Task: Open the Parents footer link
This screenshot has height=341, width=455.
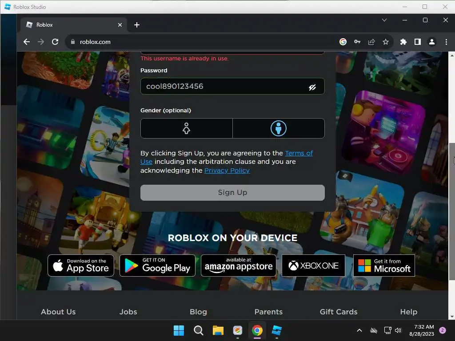Action: point(268,312)
